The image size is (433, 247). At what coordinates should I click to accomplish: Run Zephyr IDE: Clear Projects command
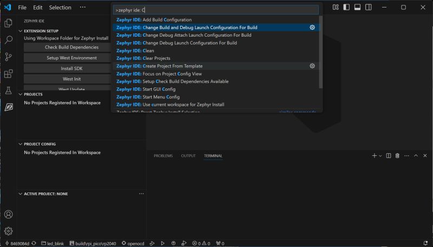tap(215, 58)
